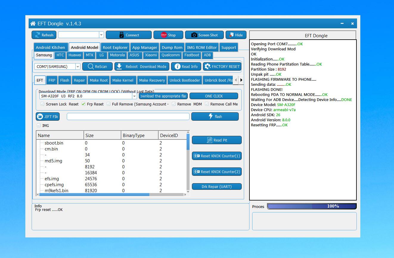Click the red Stop button
394x258 pixels.
[168, 35]
